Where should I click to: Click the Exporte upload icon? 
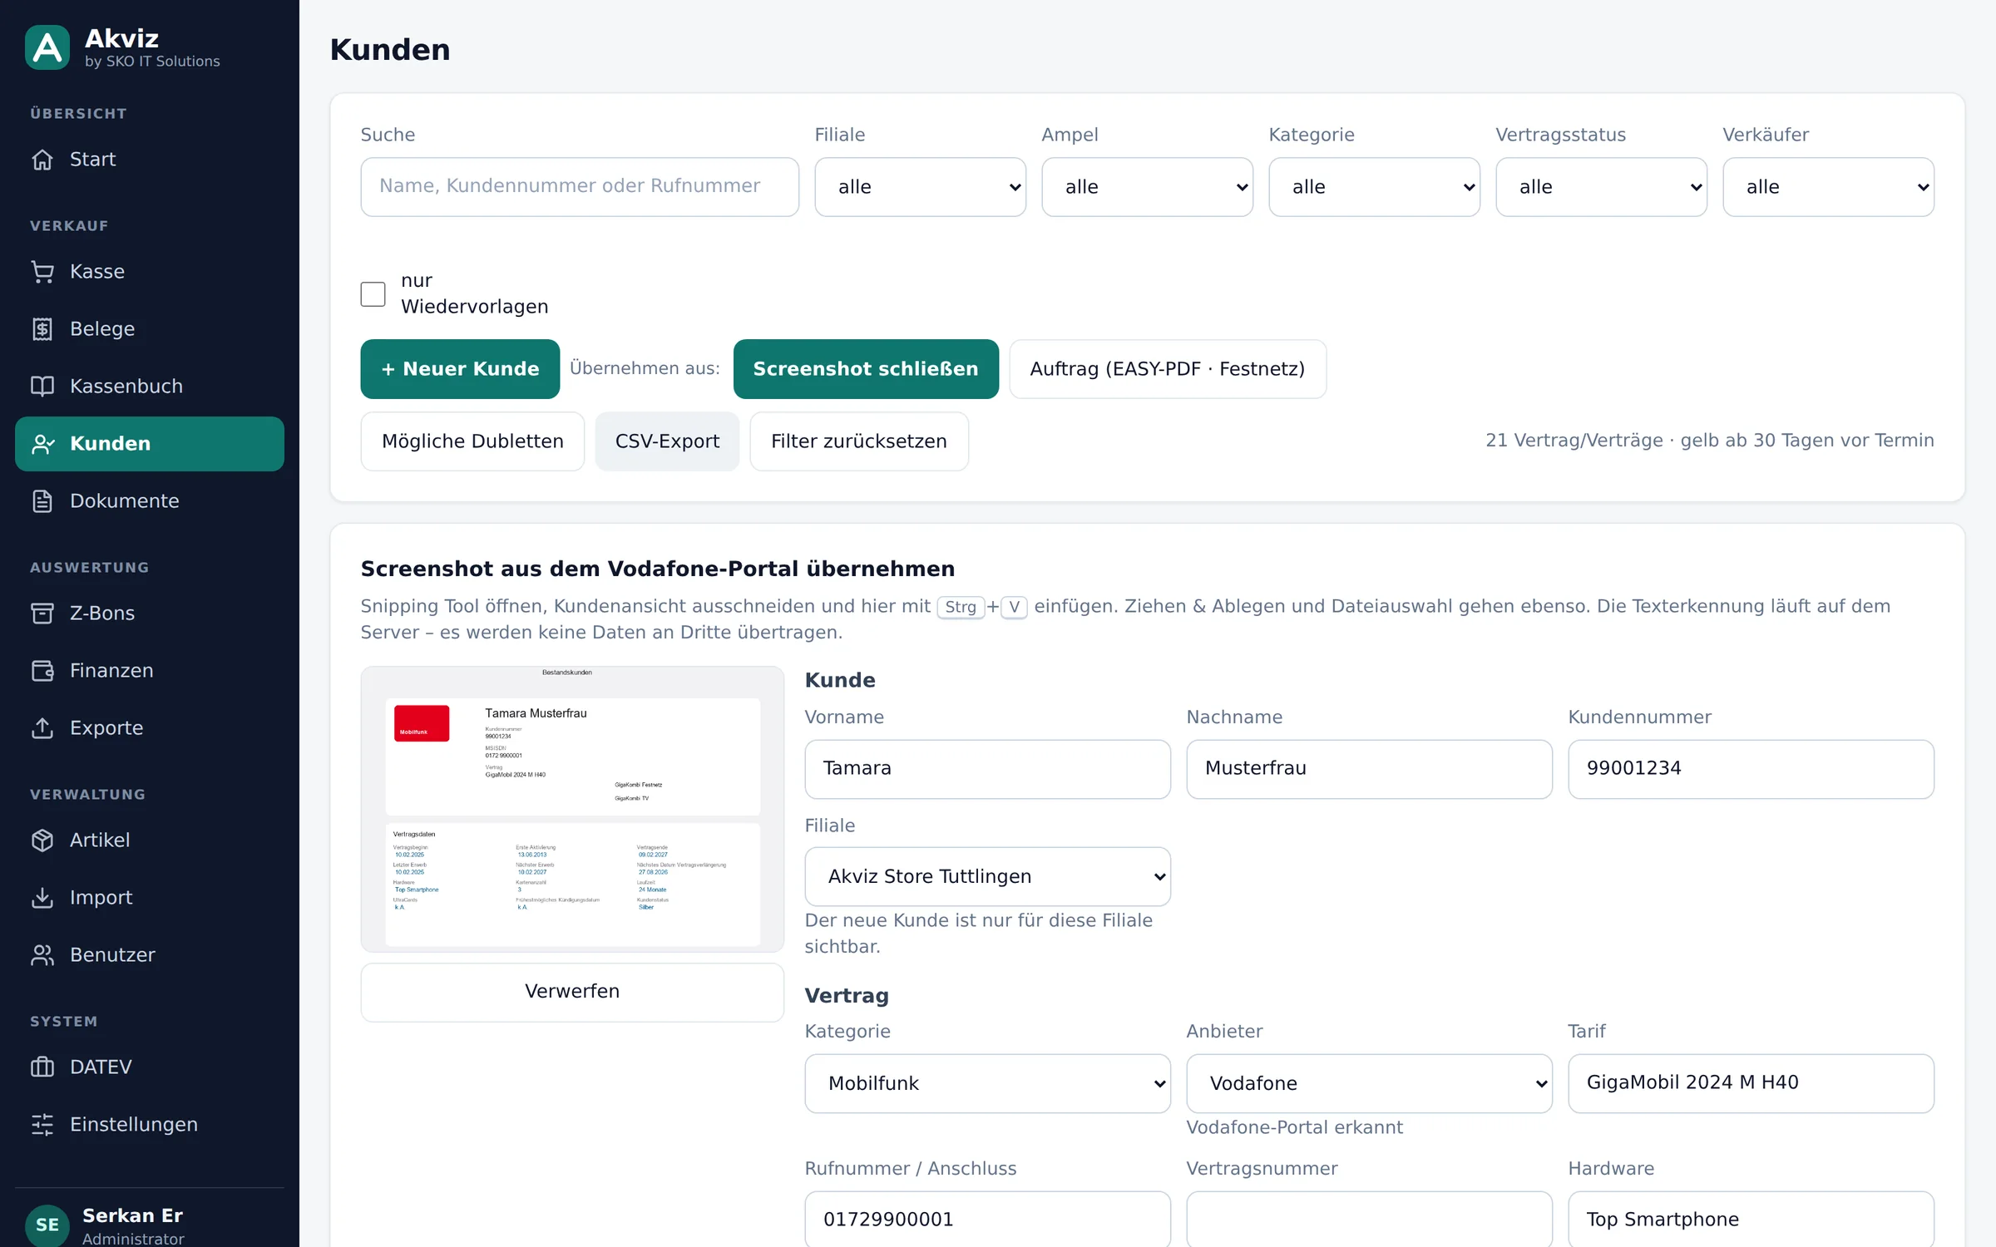pyautogui.click(x=42, y=727)
